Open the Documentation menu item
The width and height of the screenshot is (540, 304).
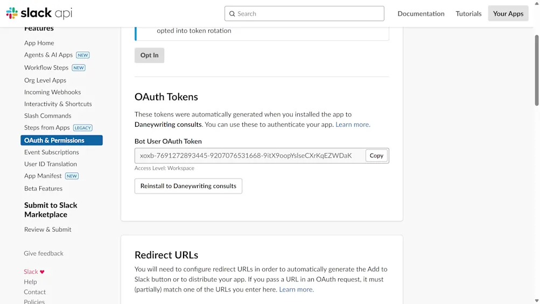(421, 13)
